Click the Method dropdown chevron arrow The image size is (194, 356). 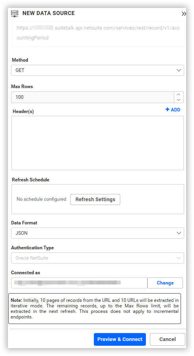click(x=179, y=70)
